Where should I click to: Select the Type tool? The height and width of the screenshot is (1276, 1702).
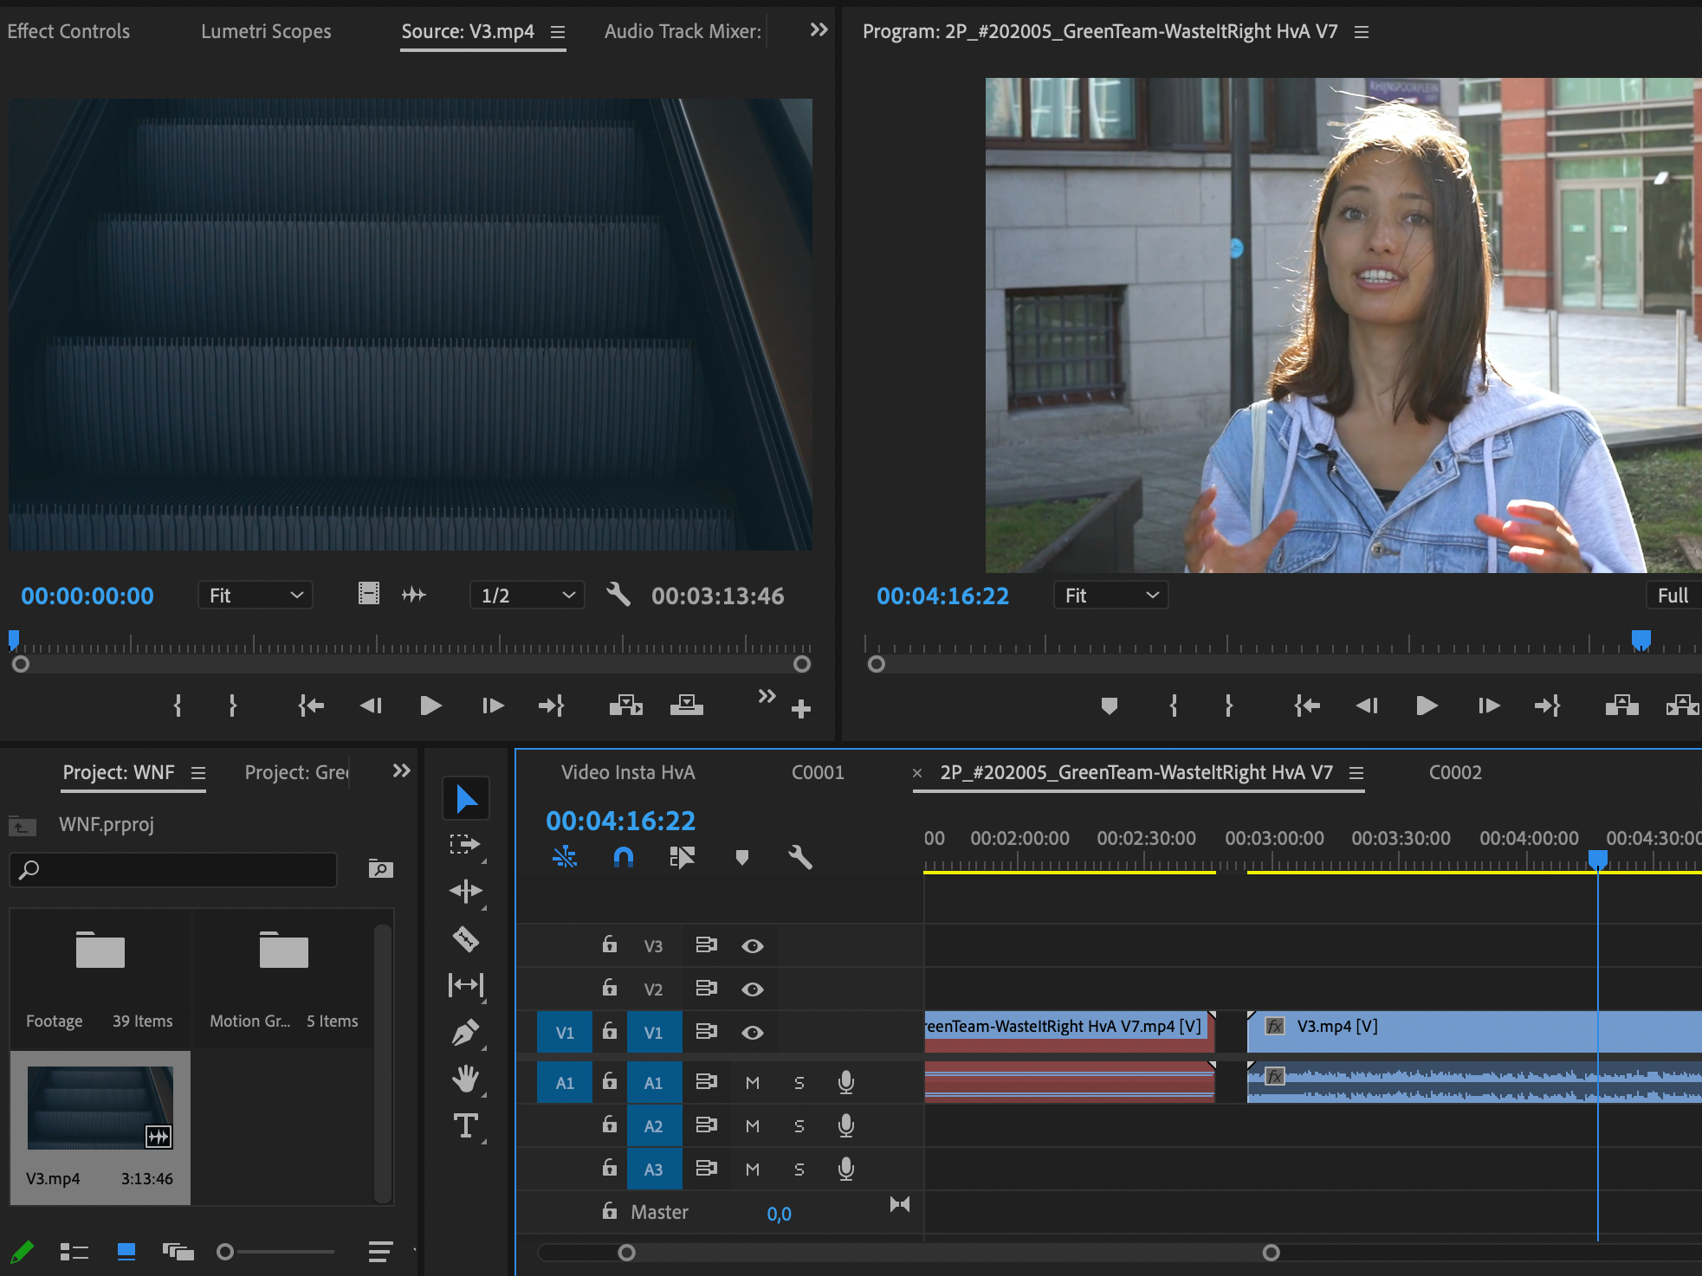click(x=466, y=1125)
